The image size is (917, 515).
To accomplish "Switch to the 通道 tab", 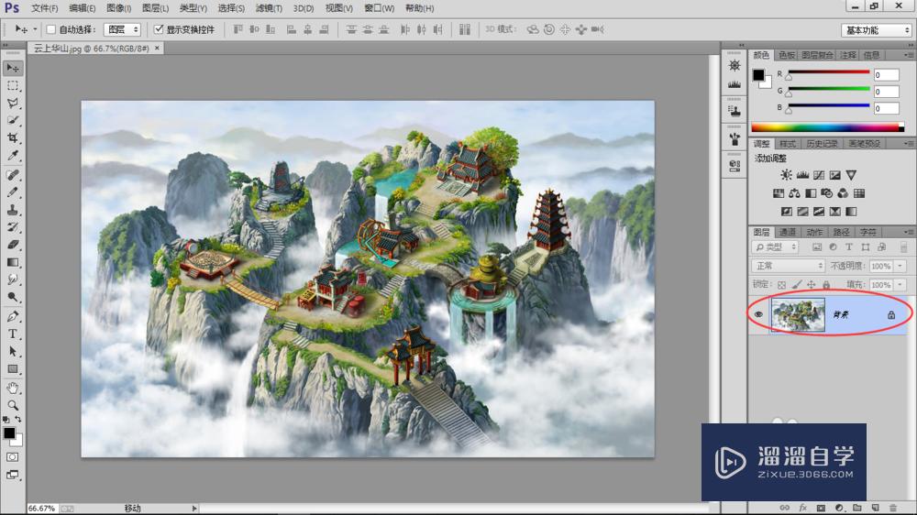I will (x=787, y=232).
